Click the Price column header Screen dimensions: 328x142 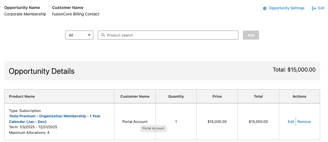pos(217,96)
